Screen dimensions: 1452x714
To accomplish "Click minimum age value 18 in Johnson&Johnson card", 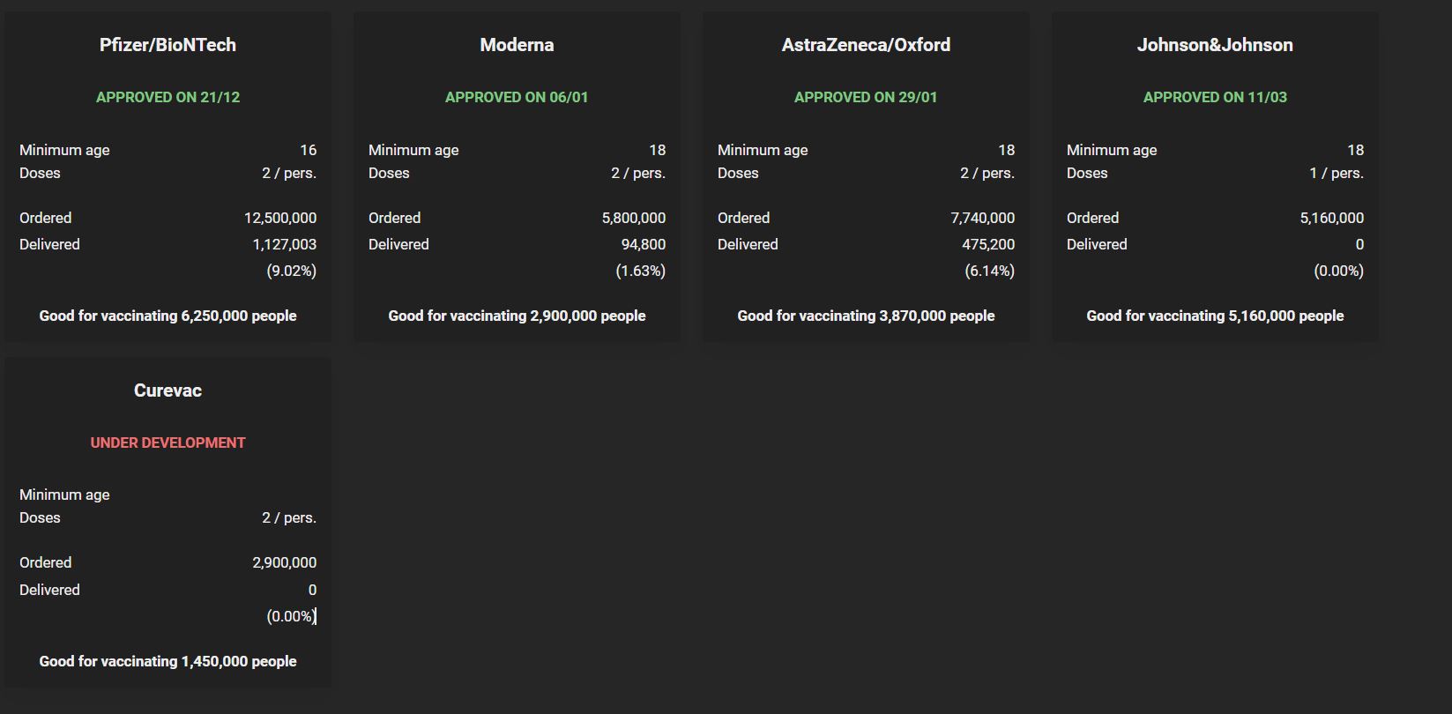I will coord(1355,150).
